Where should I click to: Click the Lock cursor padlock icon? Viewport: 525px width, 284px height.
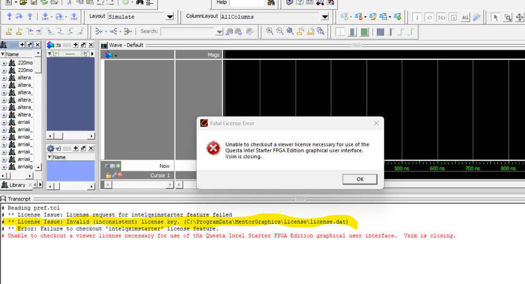(x=108, y=175)
